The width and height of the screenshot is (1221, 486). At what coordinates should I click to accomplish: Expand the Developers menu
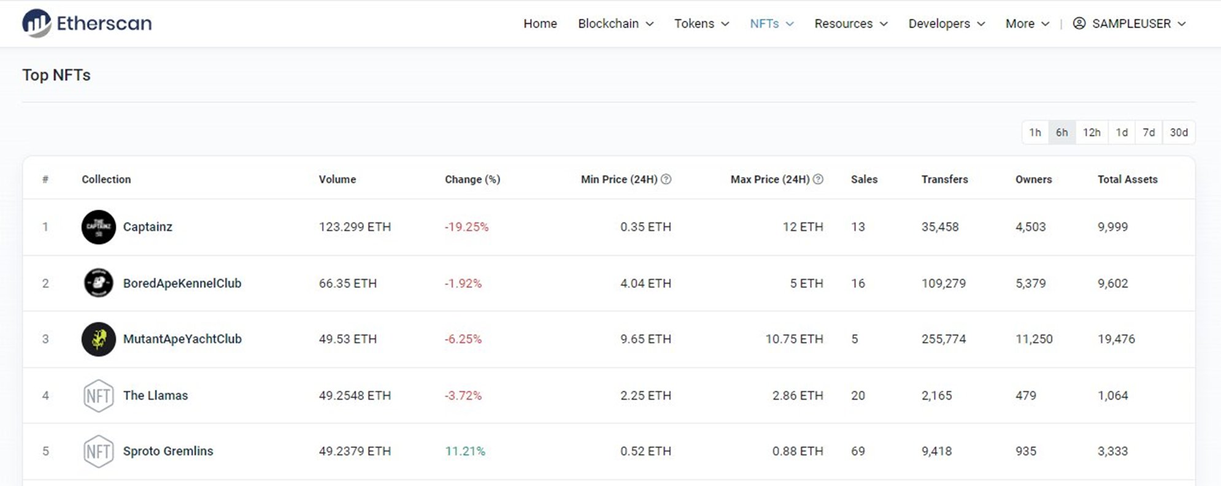tap(947, 23)
